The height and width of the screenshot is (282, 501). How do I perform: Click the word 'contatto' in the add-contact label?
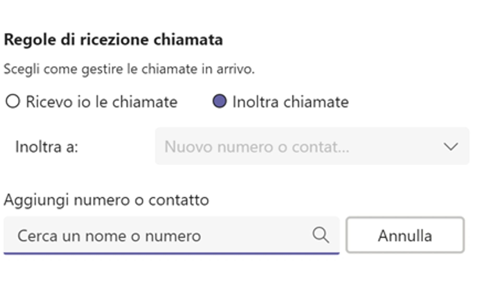tap(179, 200)
